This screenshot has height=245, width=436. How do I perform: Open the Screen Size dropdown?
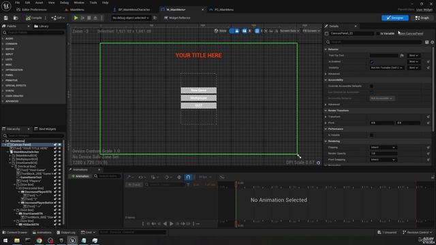point(290,31)
